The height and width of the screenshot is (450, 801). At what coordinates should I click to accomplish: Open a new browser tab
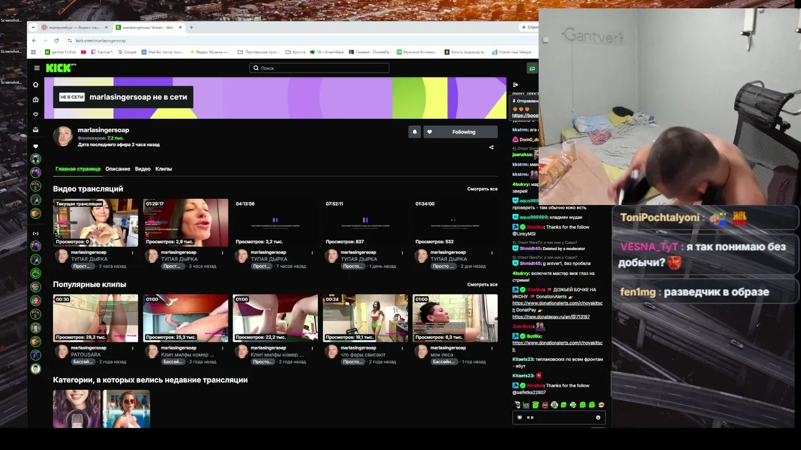point(191,27)
